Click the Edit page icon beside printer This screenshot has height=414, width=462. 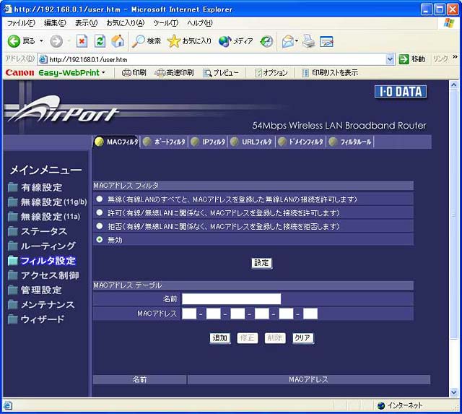point(326,42)
